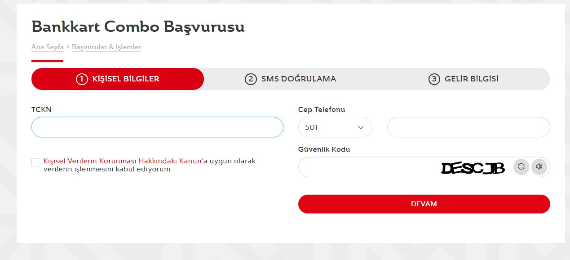
Task: Play the audio captcha speaker icon
Action: tap(539, 167)
